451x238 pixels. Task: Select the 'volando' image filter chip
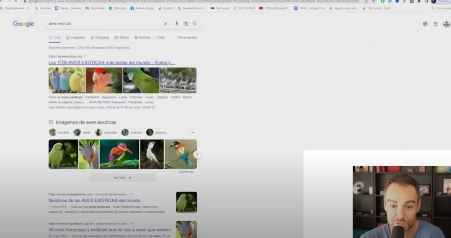point(132,132)
